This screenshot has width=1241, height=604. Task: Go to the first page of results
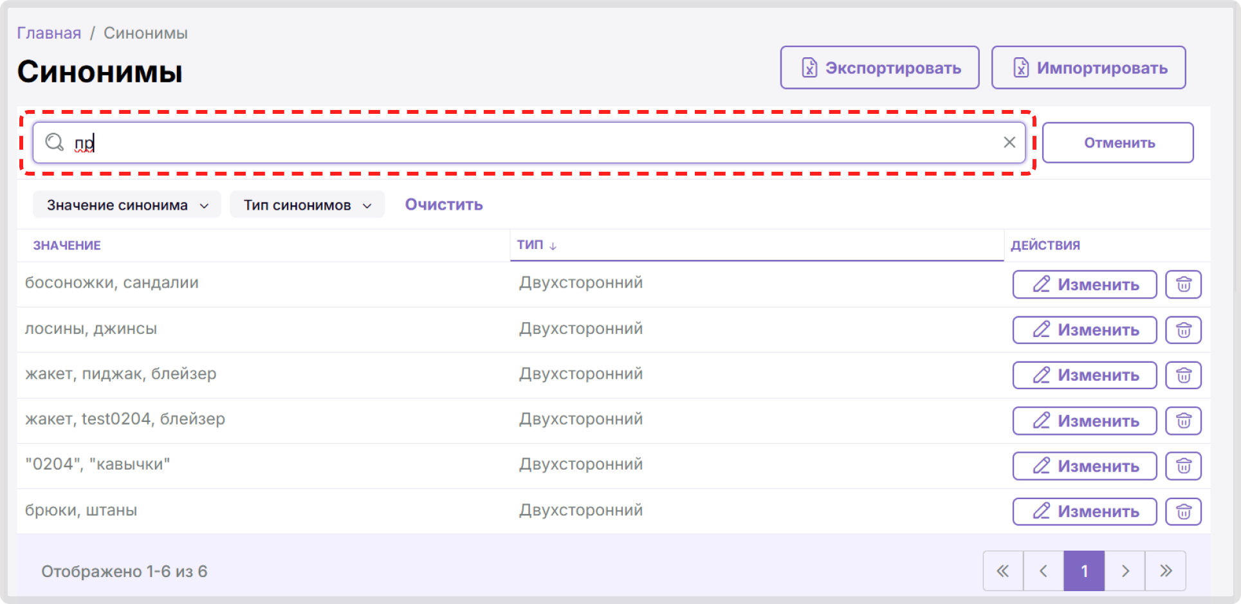[1003, 571]
